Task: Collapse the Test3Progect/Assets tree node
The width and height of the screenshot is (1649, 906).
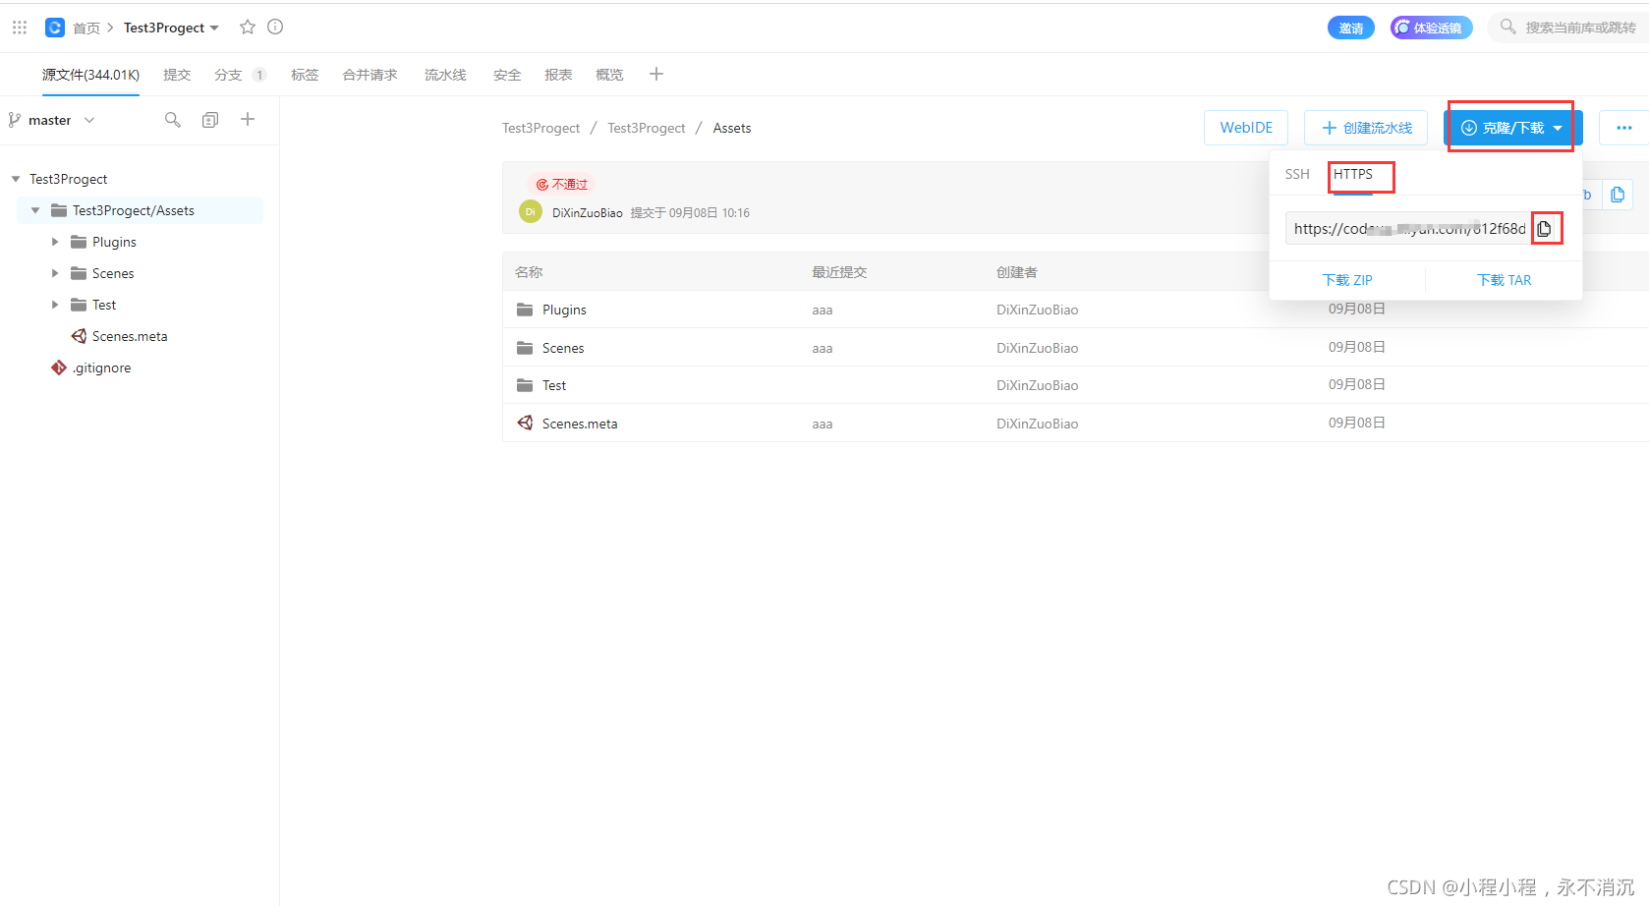Action: click(35, 210)
